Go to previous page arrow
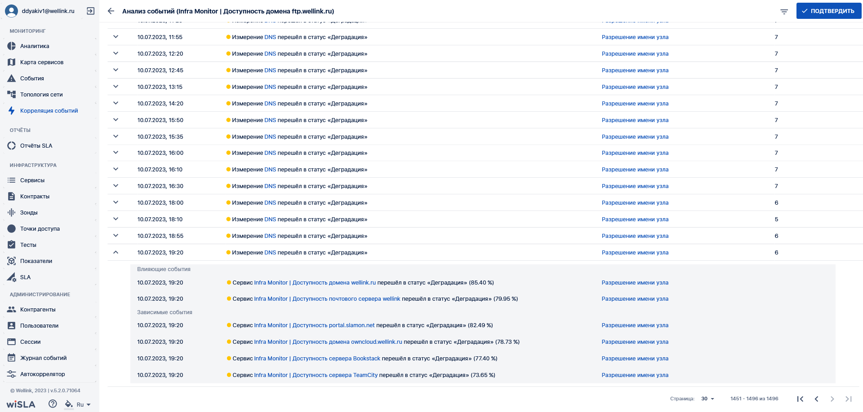Viewport: 863px width, 412px height. 816,399
